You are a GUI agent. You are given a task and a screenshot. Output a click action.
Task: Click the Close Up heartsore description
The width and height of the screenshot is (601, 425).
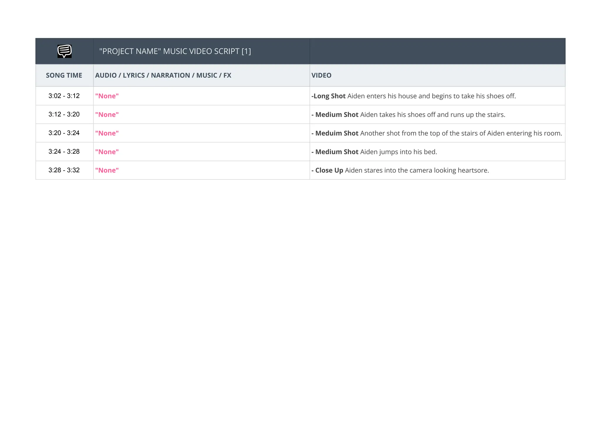click(x=400, y=170)
